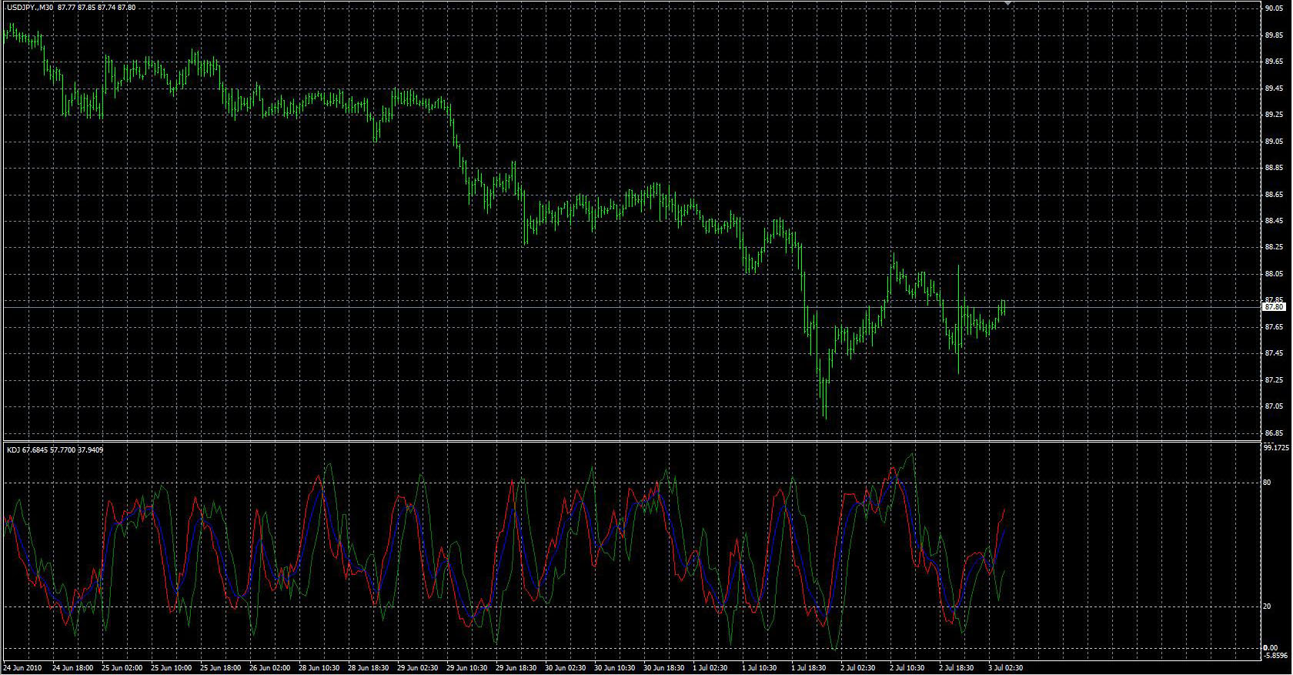Viewport: 1293px width, 675px height.
Task: Click the 86.85 price scale label
Action: pyautogui.click(x=1274, y=433)
